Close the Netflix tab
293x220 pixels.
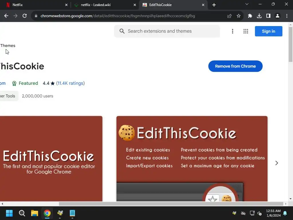point(66,5)
